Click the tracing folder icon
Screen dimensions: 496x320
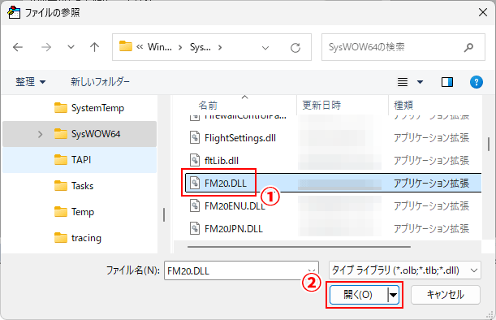60,238
